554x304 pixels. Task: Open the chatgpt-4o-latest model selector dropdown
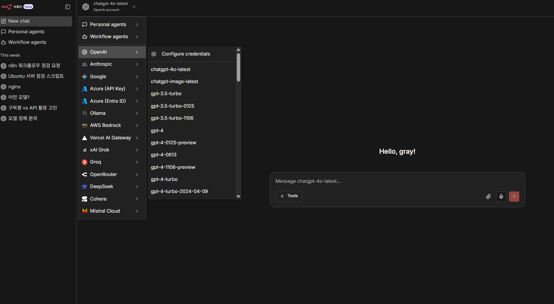click(110, 7)
